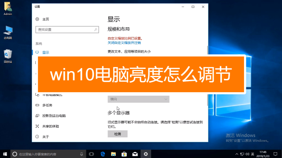Click the info icon beside 关于
The image size is (282, 158).
click(37, 136)
